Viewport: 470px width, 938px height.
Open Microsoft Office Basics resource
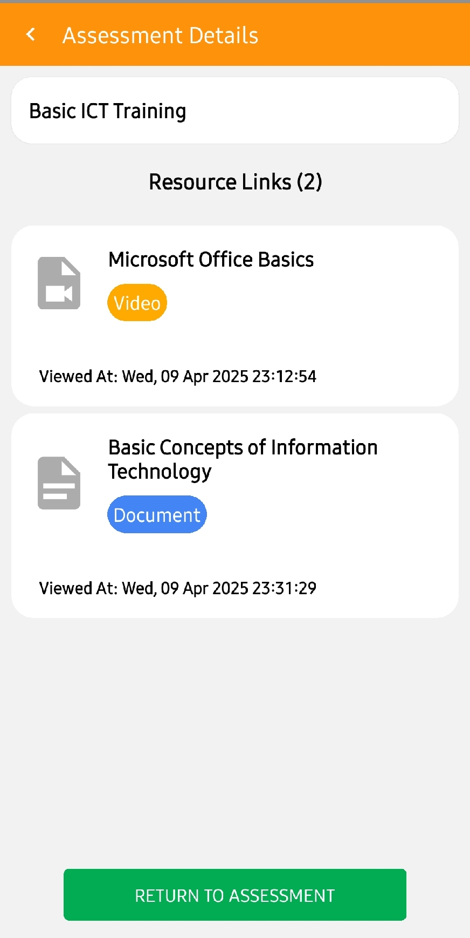(x=211, y=260)
